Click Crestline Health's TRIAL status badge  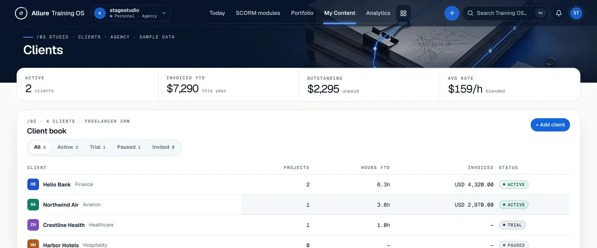click(x=512, y=225)
